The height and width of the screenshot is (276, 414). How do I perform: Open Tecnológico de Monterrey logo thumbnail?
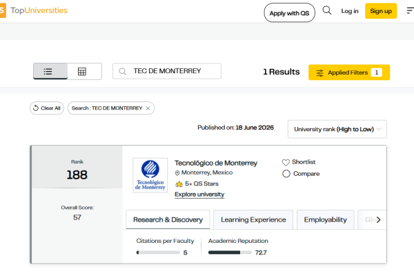pos(150,175)
